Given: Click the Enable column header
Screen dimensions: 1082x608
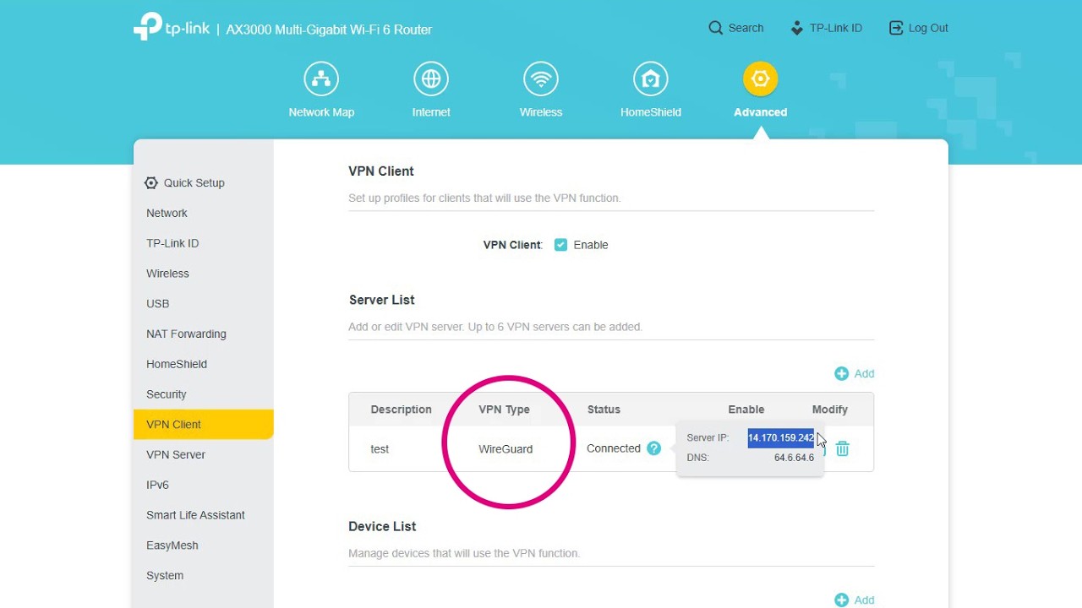Looking at the screenshot, I should tap(746, 410).
